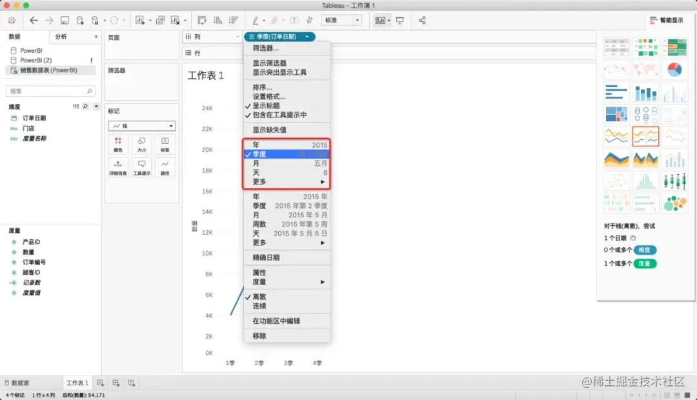The width and height of the screenshot is (697, 400).
Task: Click the redo forward arrow
Action: click(x=49, y=20)
